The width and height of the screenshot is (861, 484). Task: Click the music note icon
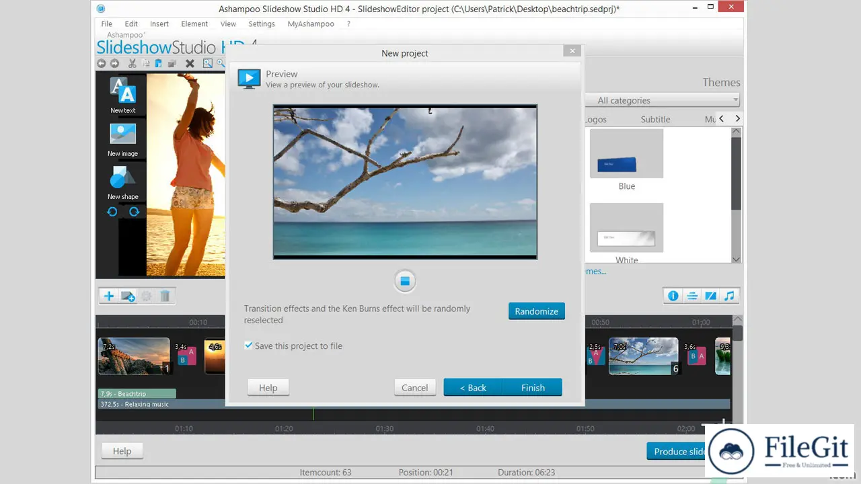(x=729, y=296)
